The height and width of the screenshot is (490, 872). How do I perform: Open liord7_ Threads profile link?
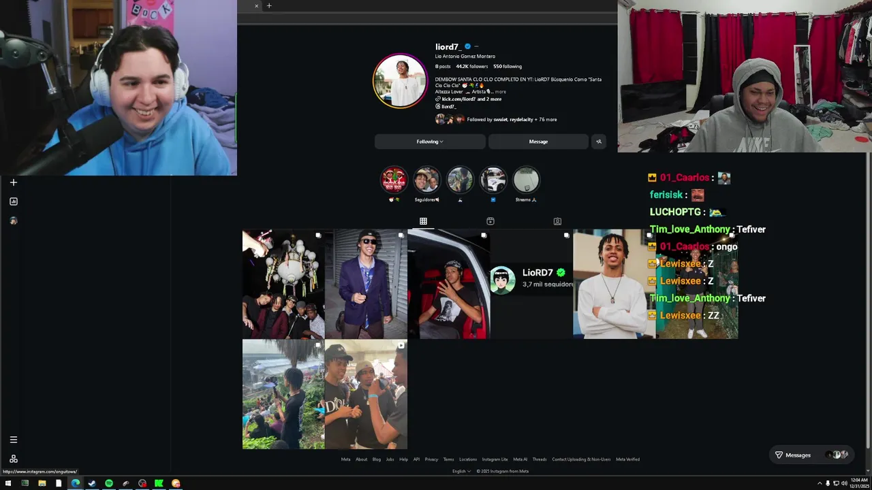pos(446,107)
